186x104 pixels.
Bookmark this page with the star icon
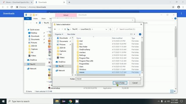point(173,7)
